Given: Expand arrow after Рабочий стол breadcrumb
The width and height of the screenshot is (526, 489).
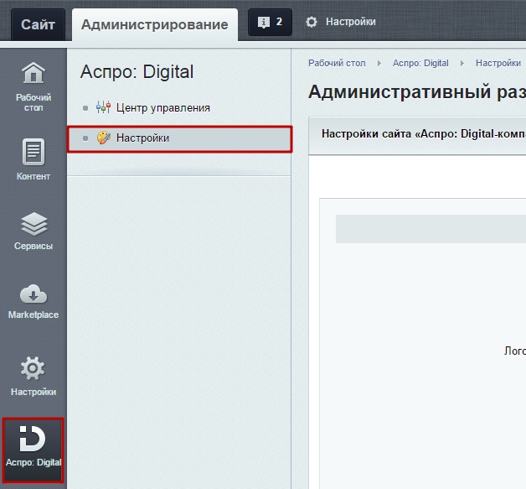Looking at the screenshot, I should [x=379, y=63].
